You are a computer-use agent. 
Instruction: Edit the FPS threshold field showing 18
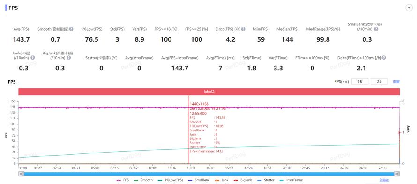coord(360,82)
